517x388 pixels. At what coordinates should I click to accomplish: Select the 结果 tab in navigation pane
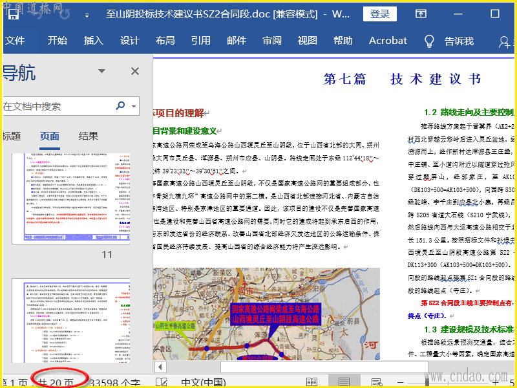coord(89,136)
